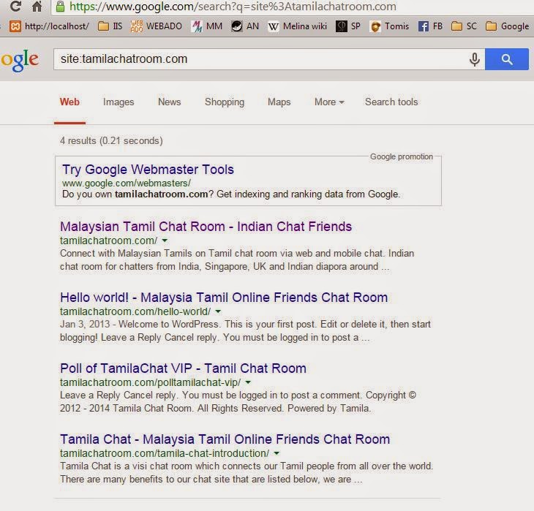Open the FB Facebook bookmark
The width and height of the screenshot is (534, 511).
pyautogui.click(x=430, y=26)
